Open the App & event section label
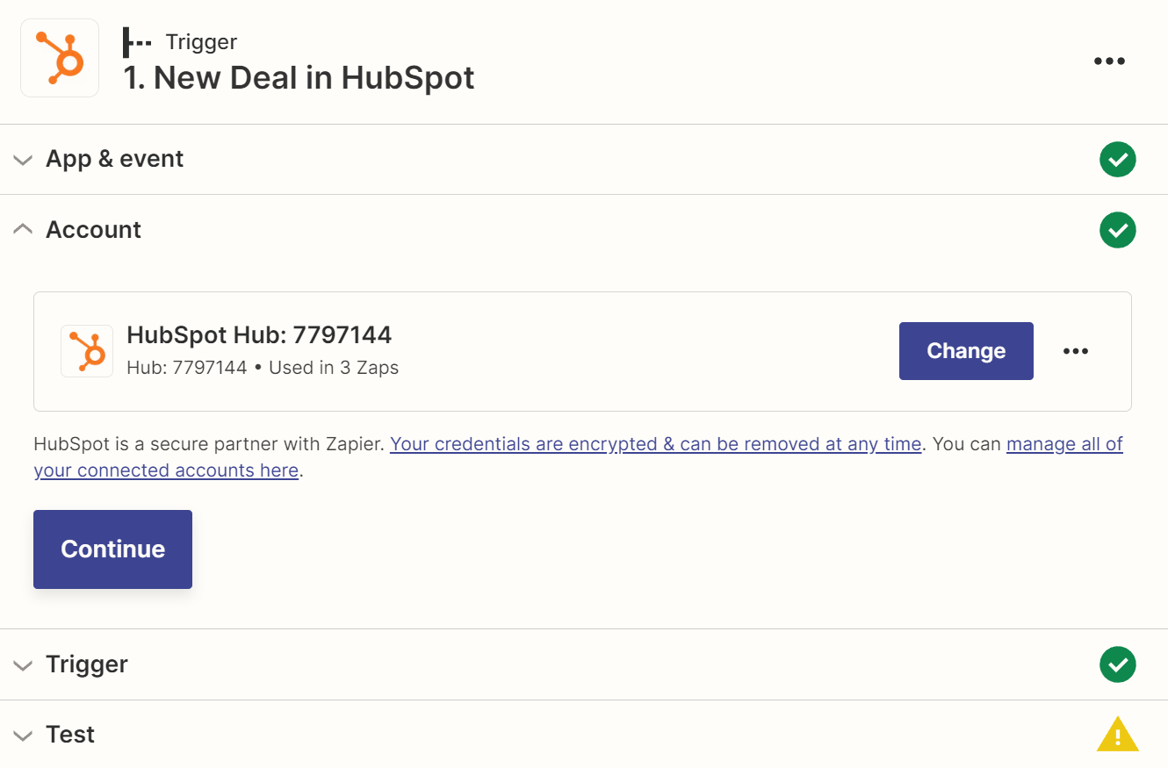This screenshot has height=768, width=1168. point(115,159)
